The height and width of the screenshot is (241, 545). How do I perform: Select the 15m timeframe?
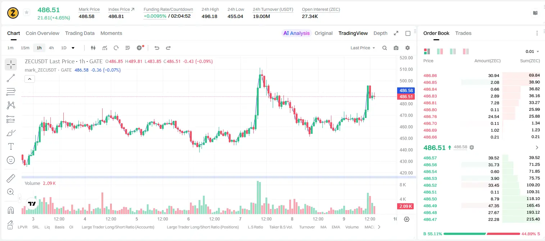pos(25,48)
